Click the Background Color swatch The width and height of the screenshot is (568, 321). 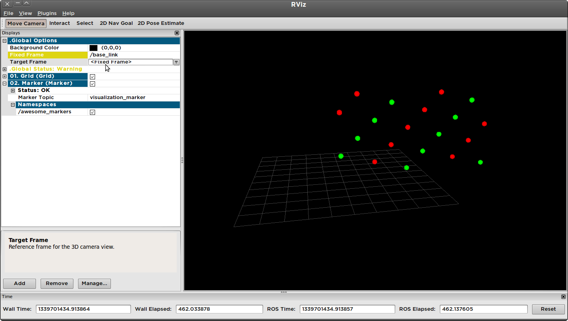pos(93,47)
